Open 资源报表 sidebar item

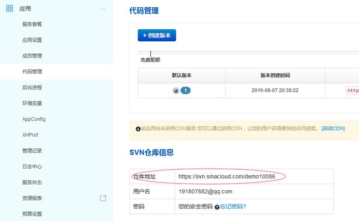click(32, 198)
